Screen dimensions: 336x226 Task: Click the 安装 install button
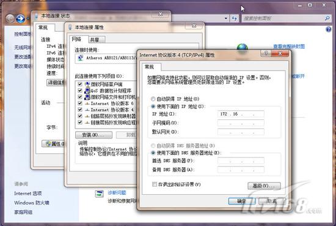point(93,135)
